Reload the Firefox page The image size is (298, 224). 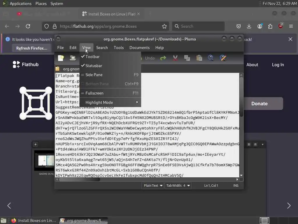28,26
